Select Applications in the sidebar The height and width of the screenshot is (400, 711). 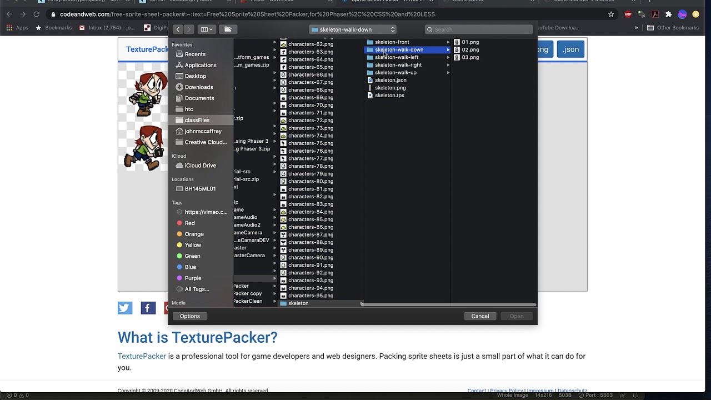[200, 65]
